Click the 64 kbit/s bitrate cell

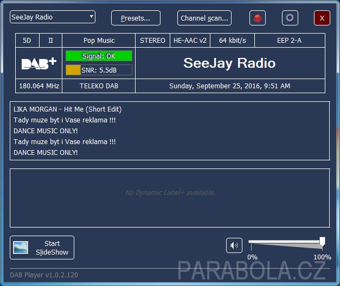(x=232, y=40)
